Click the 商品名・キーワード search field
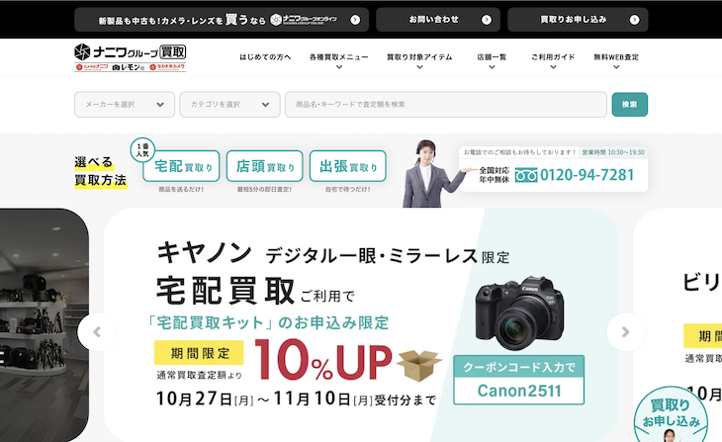 (x=446, y=105)
